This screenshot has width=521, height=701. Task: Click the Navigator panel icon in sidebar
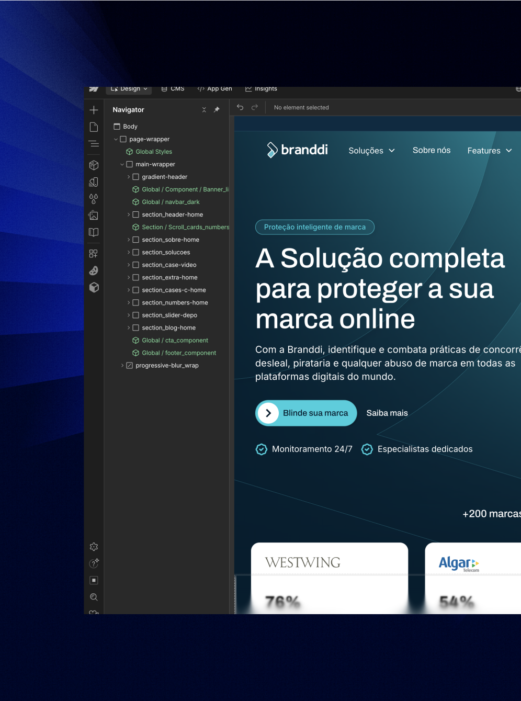(x=94, y=143)
